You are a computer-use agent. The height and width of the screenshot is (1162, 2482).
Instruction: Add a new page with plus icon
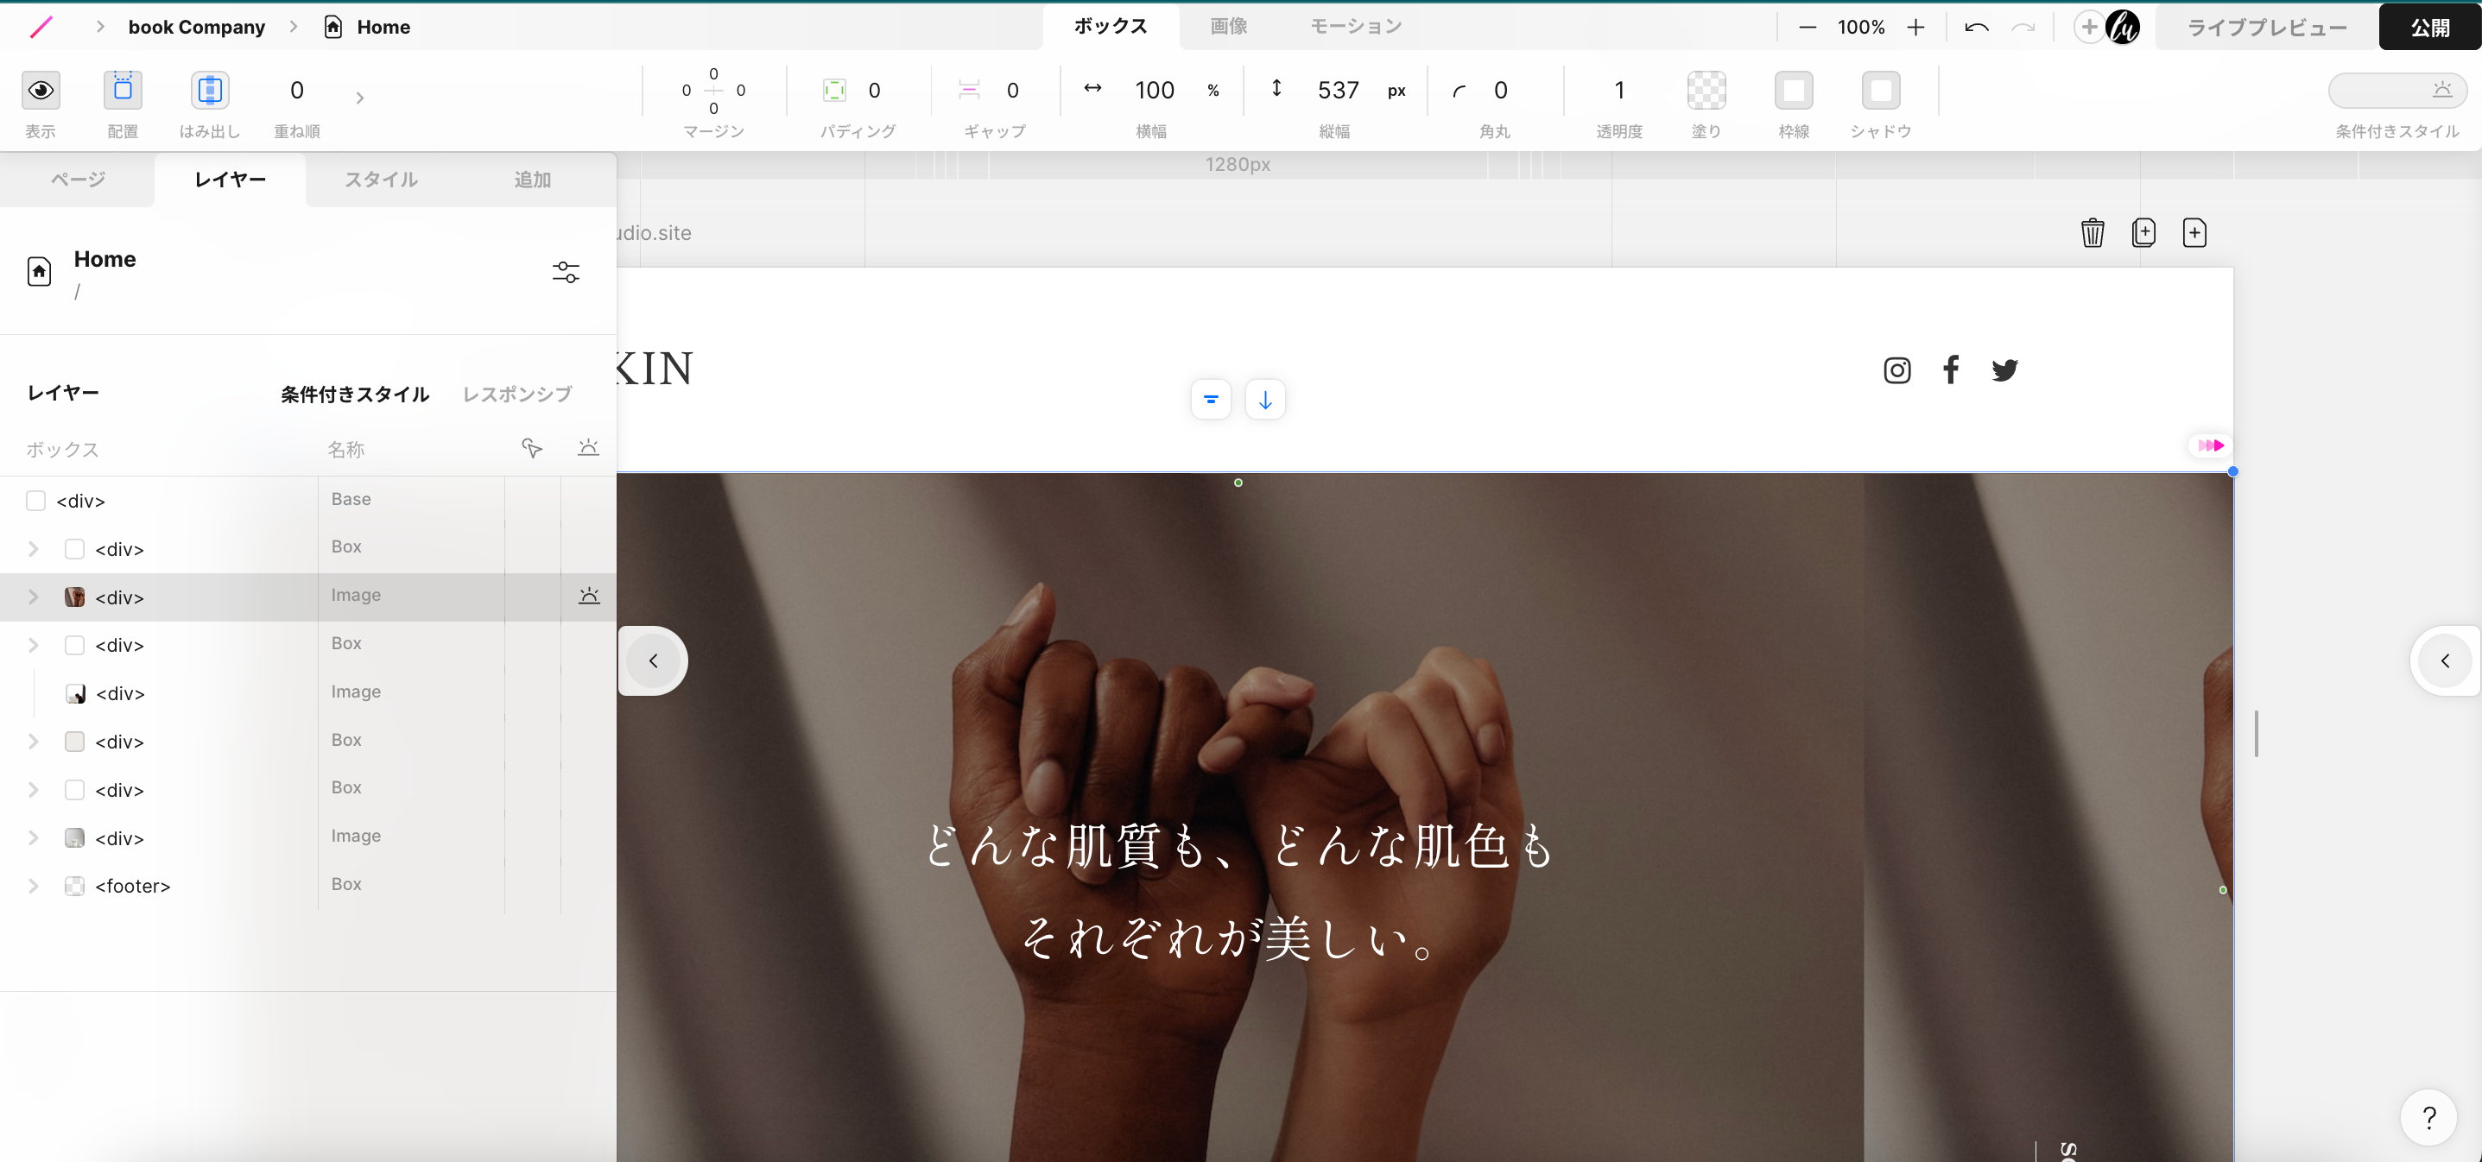(x=2195, y=232)
